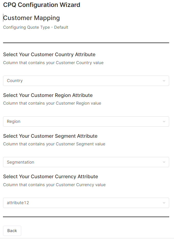Select the Customer Mapping heading
The image size is (174, 239).
tap(31, 18)
